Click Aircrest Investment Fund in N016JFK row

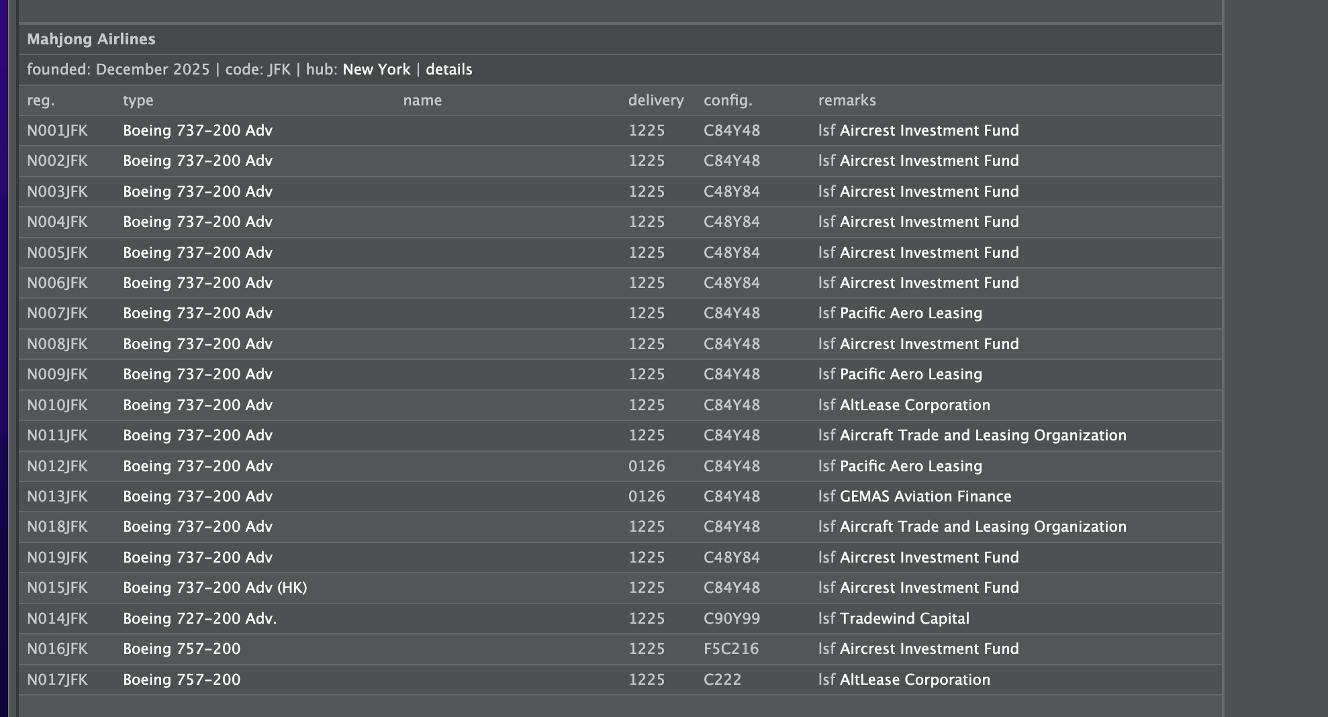tap(929, 649)
